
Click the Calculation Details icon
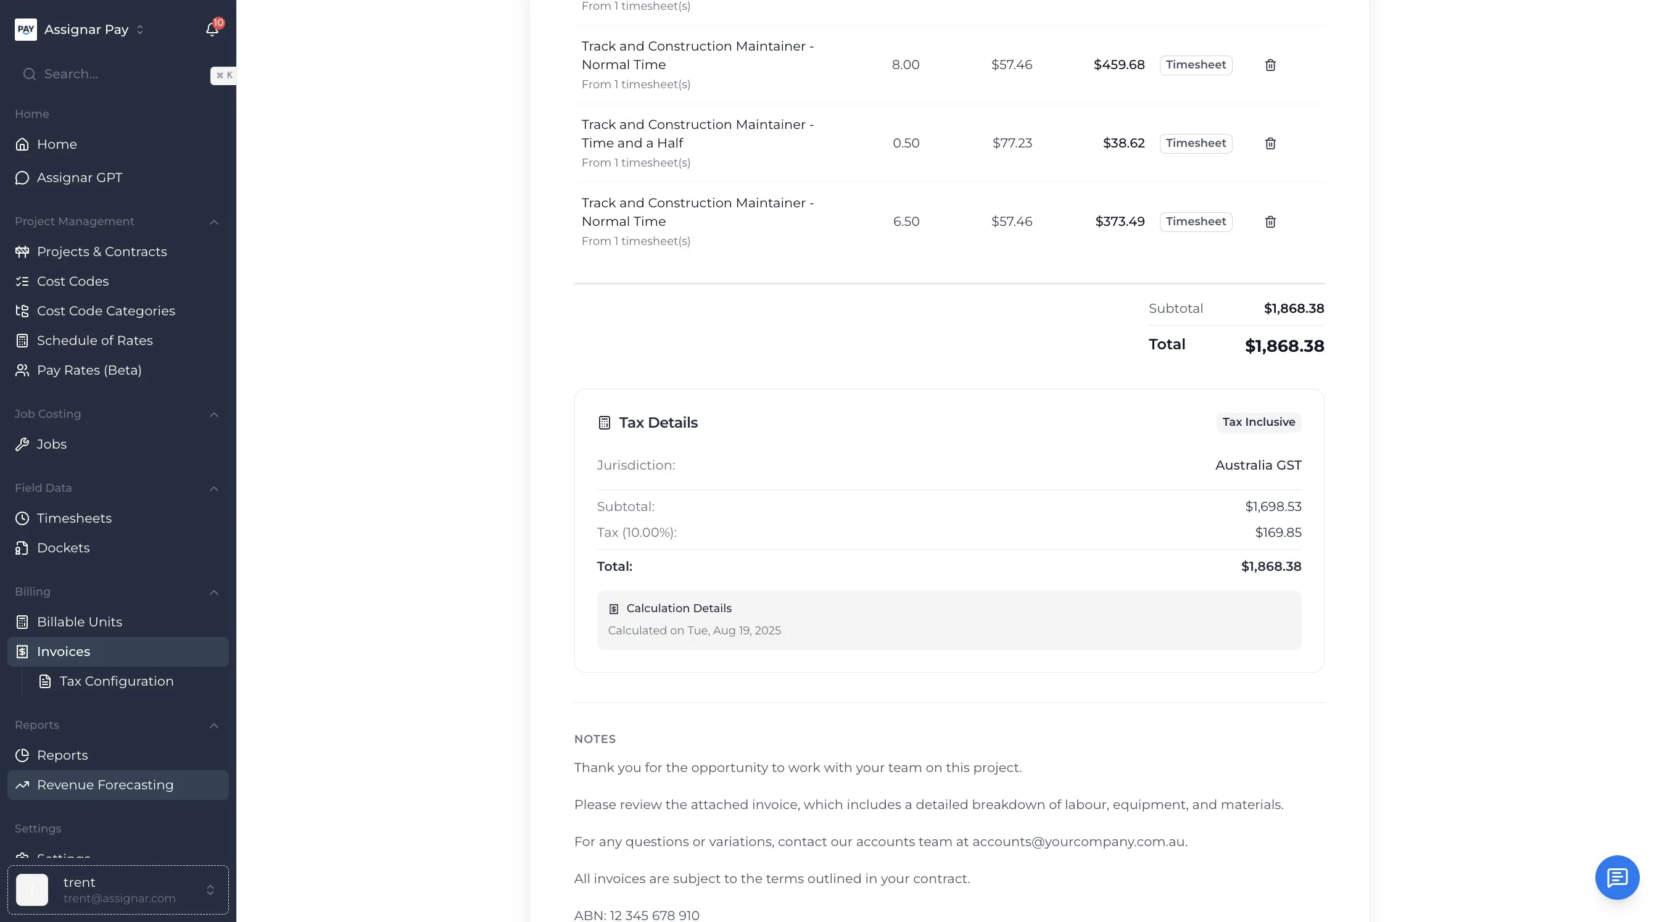(x=614, y=608)
